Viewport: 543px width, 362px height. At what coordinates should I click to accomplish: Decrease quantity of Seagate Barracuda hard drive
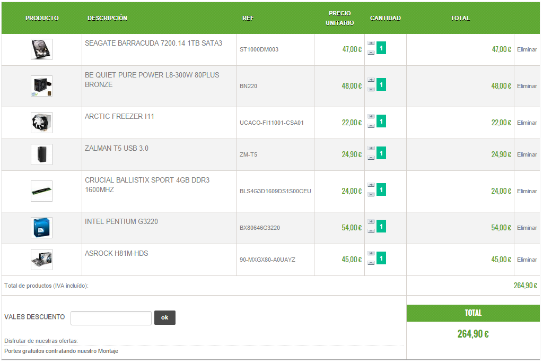[x=371, y=53]
